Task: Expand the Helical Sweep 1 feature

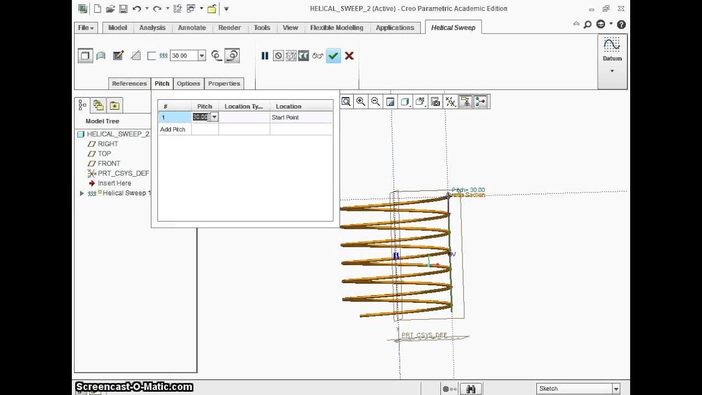Action: (x=82, y=193)
